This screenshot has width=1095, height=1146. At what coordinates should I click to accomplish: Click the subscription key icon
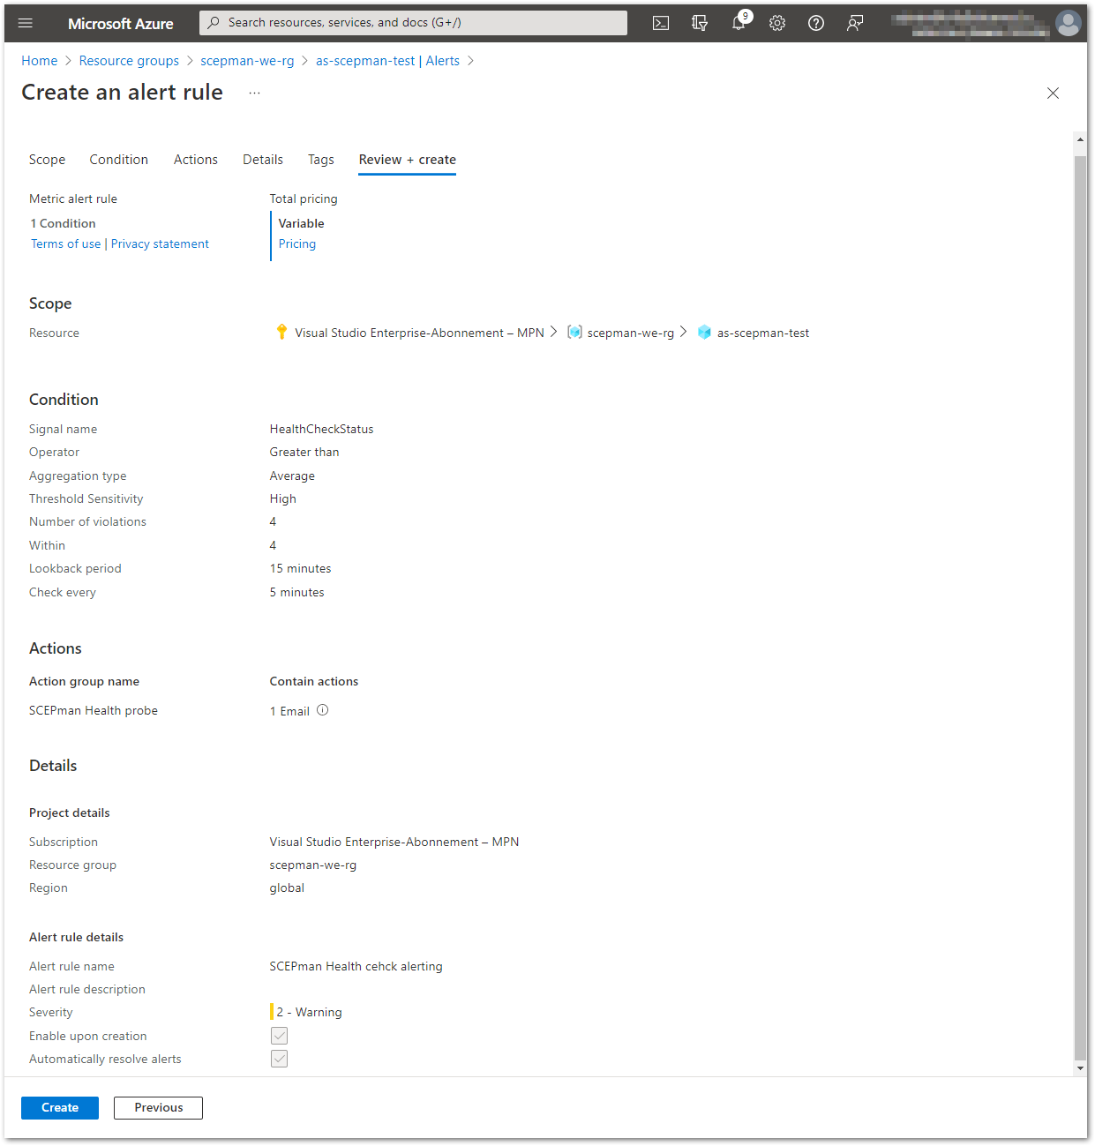(x=281, y=332)
